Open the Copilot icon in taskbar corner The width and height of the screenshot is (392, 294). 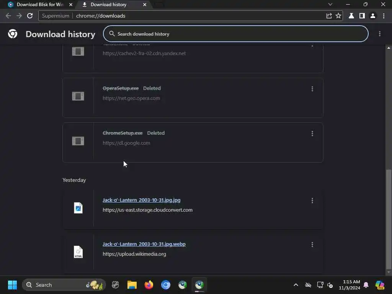pyautogui.click(x=380, y=285)
